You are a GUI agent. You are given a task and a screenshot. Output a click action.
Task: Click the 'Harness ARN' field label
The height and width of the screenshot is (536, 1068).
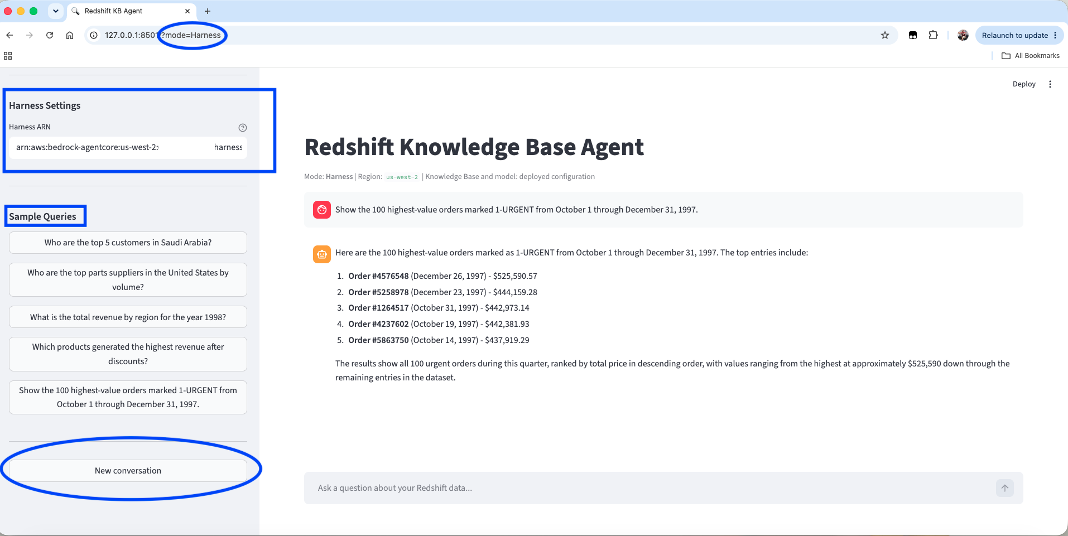tap(30, 127)
